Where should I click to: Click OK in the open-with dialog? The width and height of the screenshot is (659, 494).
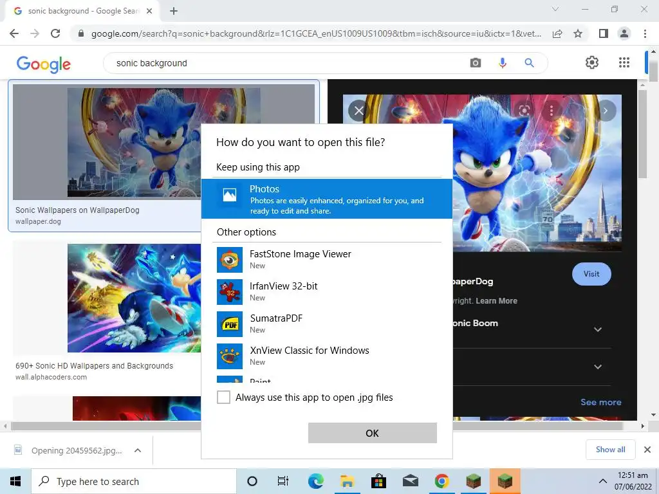373,433
